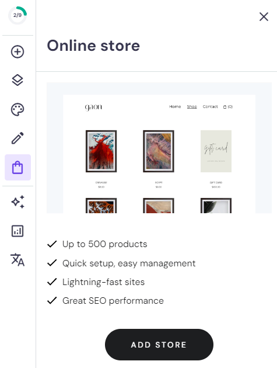Click the cart (0) icon in preview

pyautogui.click(x=228, y=107)
